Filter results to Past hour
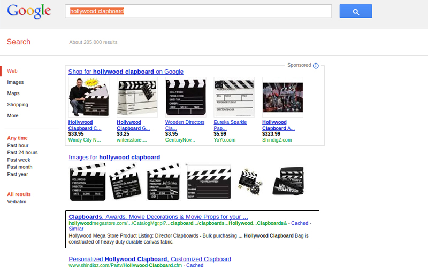The width and height of the screenshot is (428, 267). click(18, 145)
